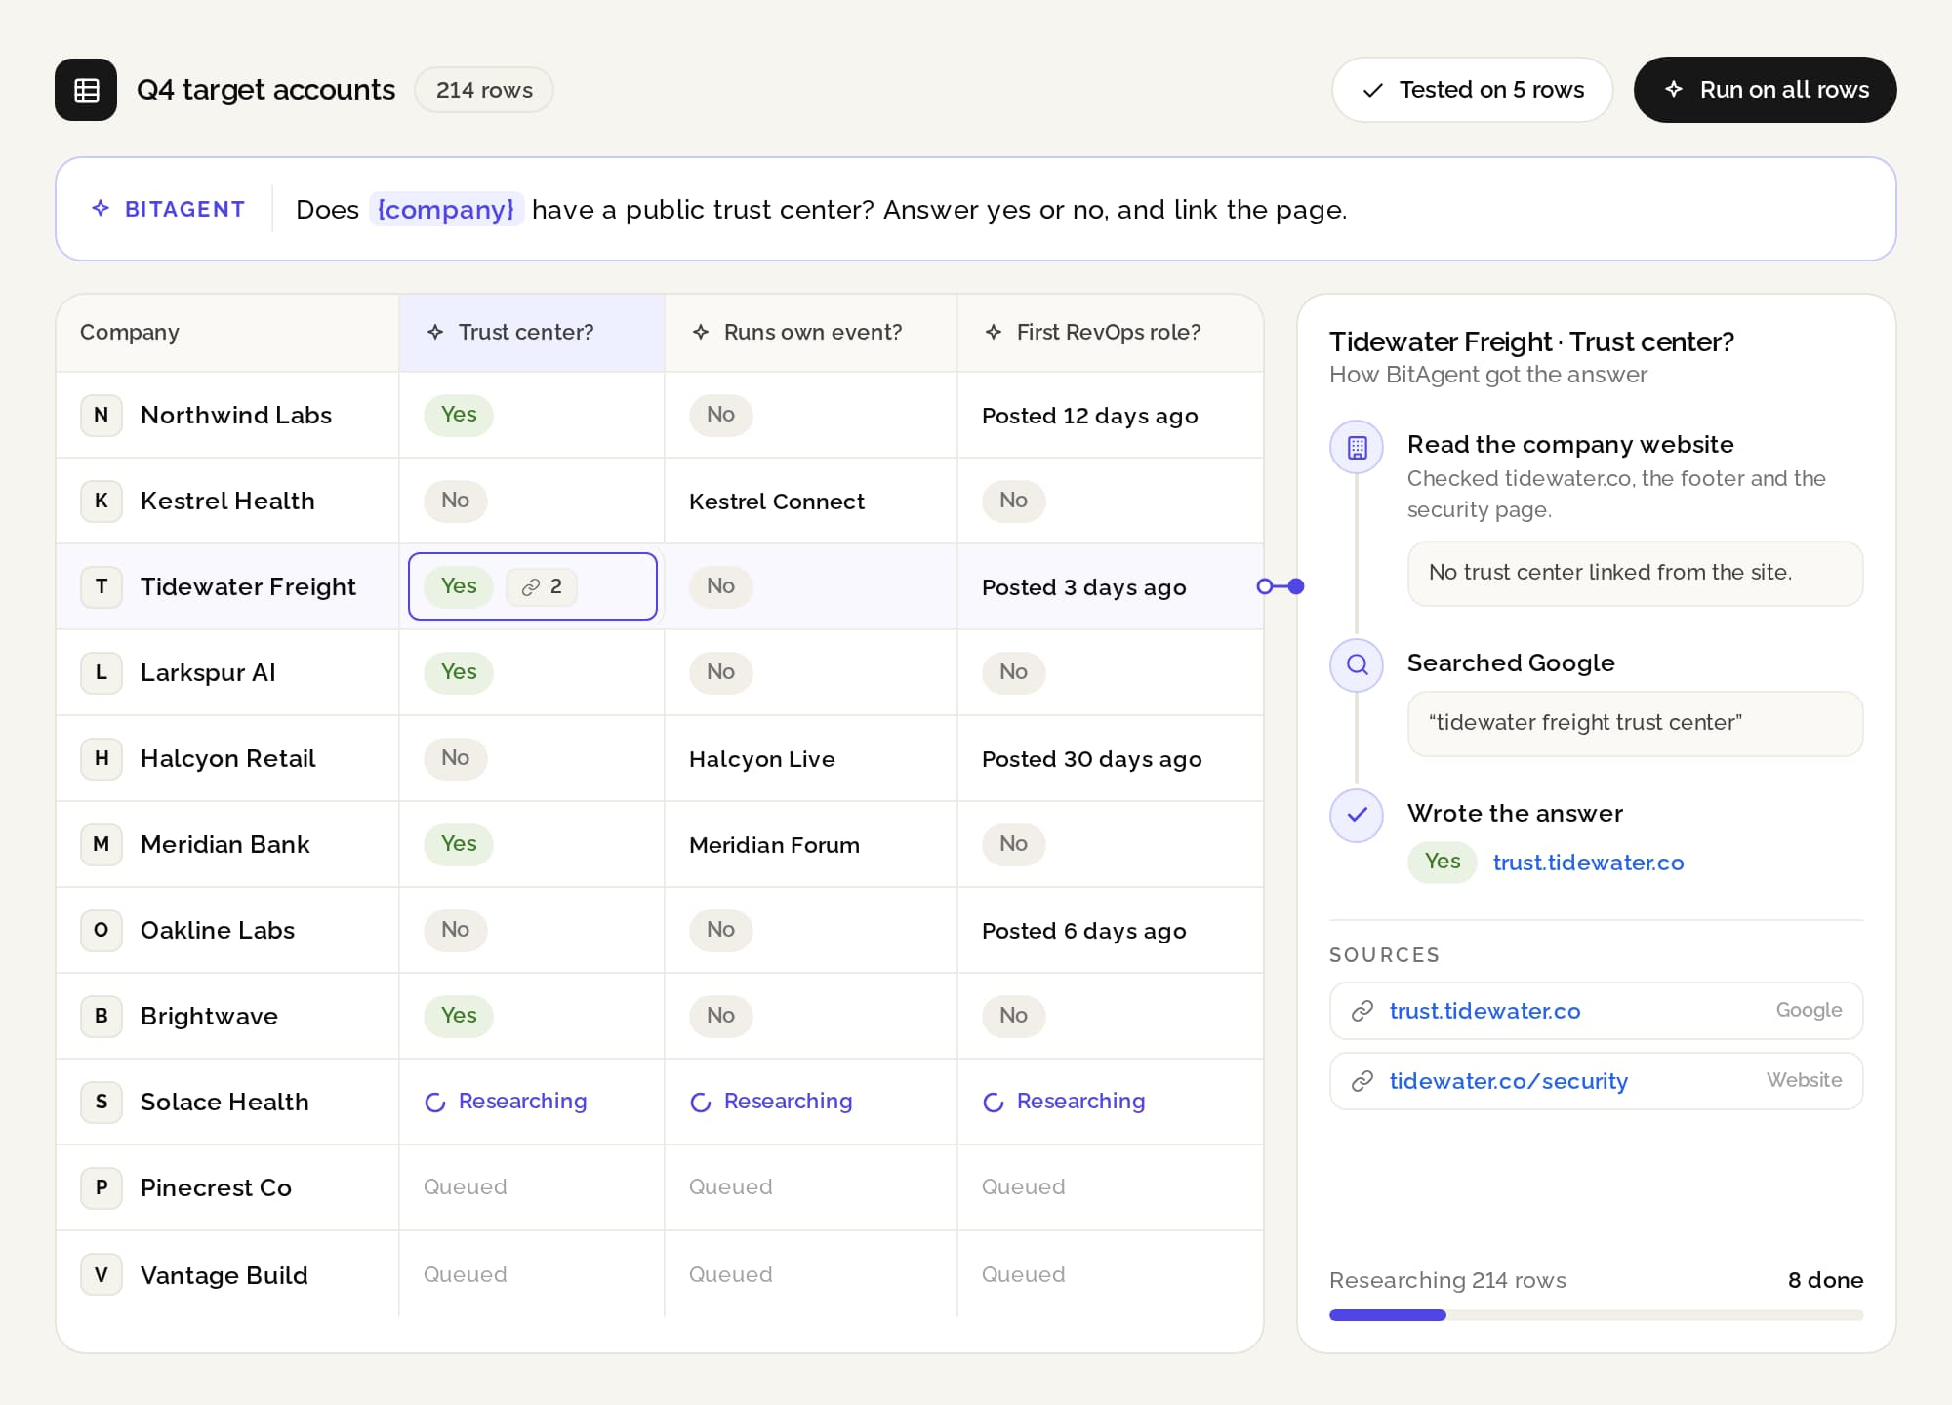Image resolution: width=1952 pixels, height=1405 pixels.
Task: Click the sparkle icon in Trust center? header
Action: [435, 332]
